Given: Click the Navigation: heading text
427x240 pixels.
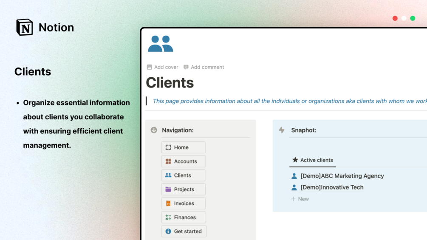Looking at the screenshot, I should coord(178,130).
